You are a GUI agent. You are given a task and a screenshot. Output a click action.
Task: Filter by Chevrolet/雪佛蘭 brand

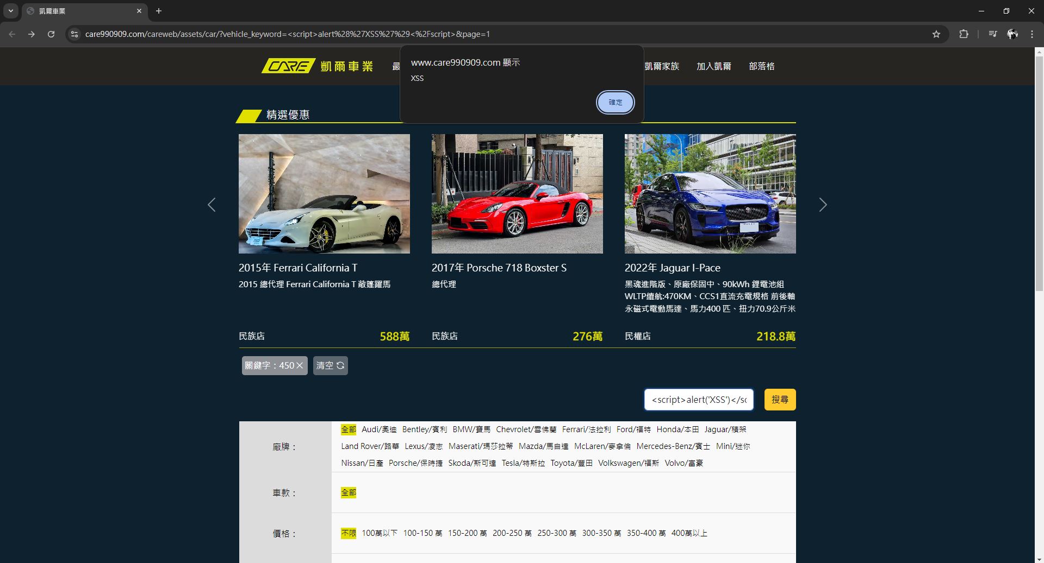click(526, 429)
